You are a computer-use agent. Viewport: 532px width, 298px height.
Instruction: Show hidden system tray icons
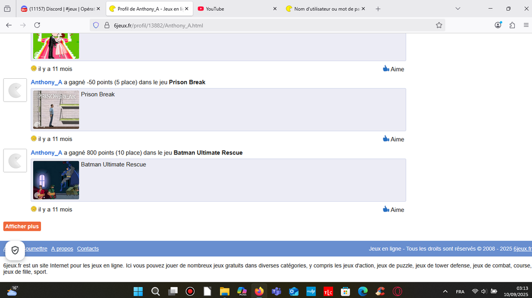[445, 291]
